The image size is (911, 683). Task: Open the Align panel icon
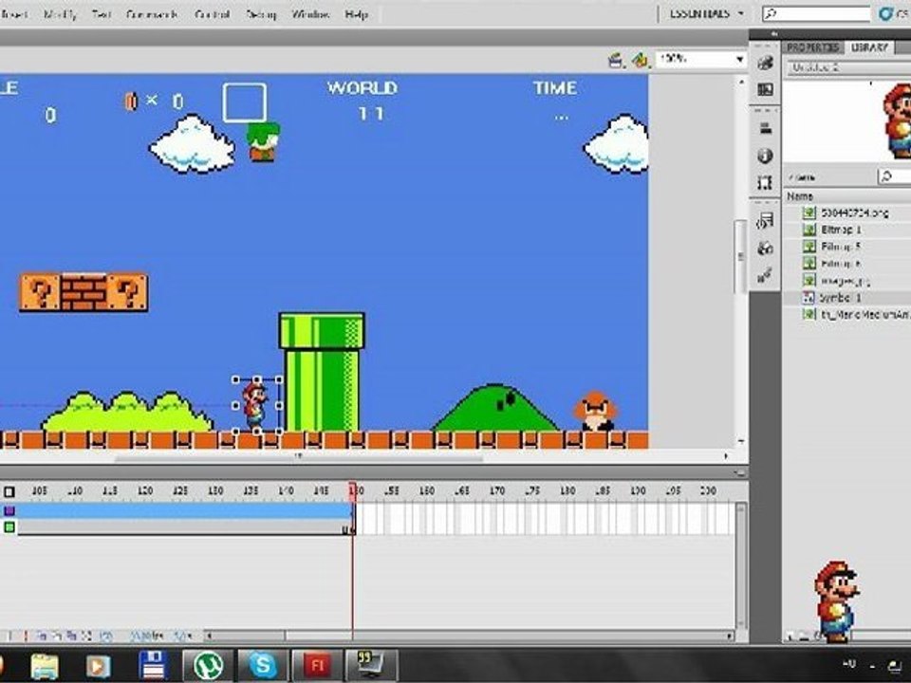click(x=765, y=129)
